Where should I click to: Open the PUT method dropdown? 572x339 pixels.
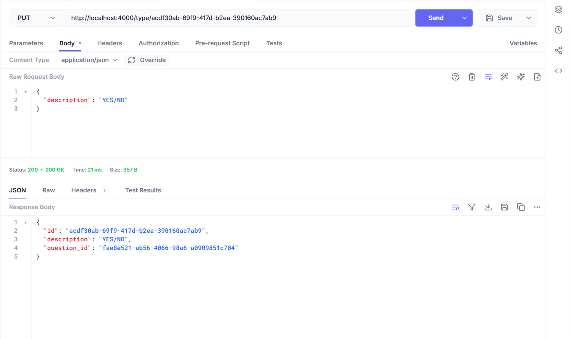point(36,18)
